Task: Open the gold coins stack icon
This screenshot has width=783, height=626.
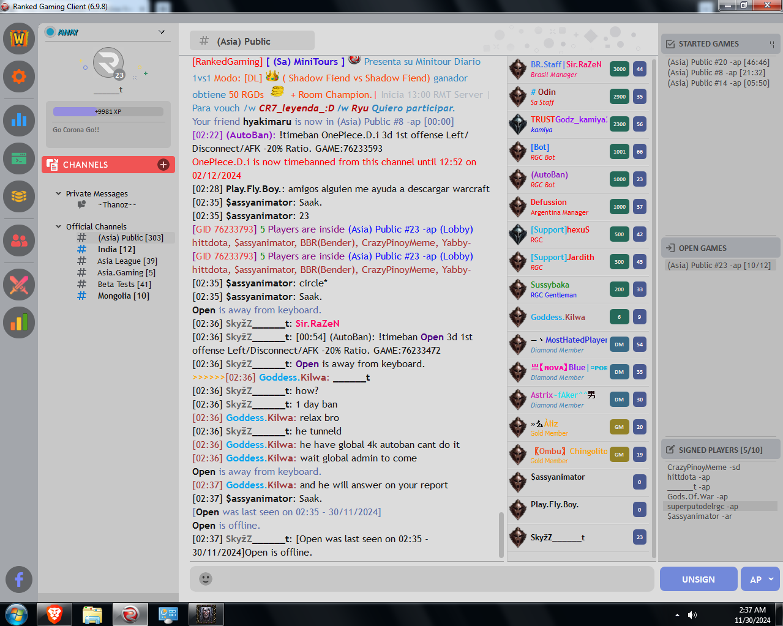Action: click(19, 196)
